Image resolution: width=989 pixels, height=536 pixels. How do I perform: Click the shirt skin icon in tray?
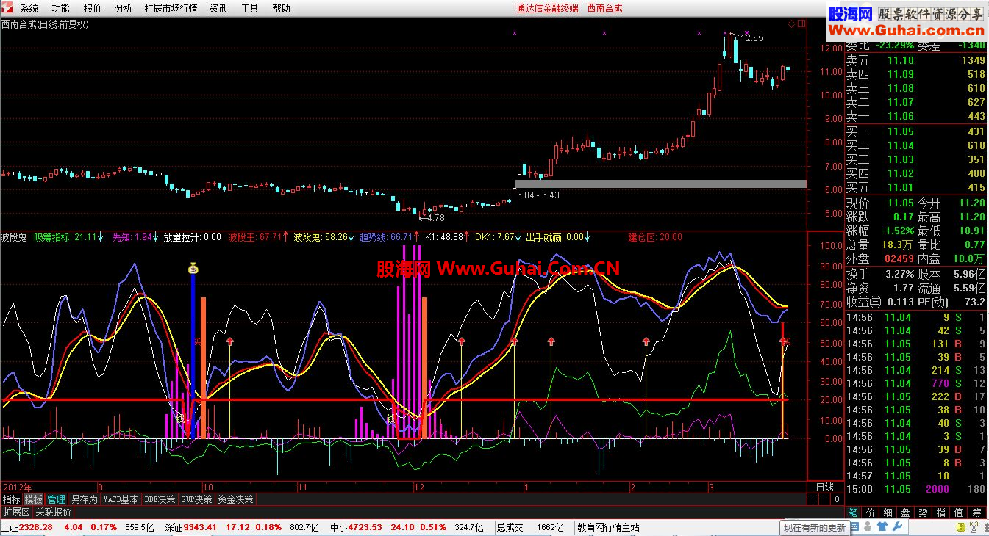click(882, 526)
